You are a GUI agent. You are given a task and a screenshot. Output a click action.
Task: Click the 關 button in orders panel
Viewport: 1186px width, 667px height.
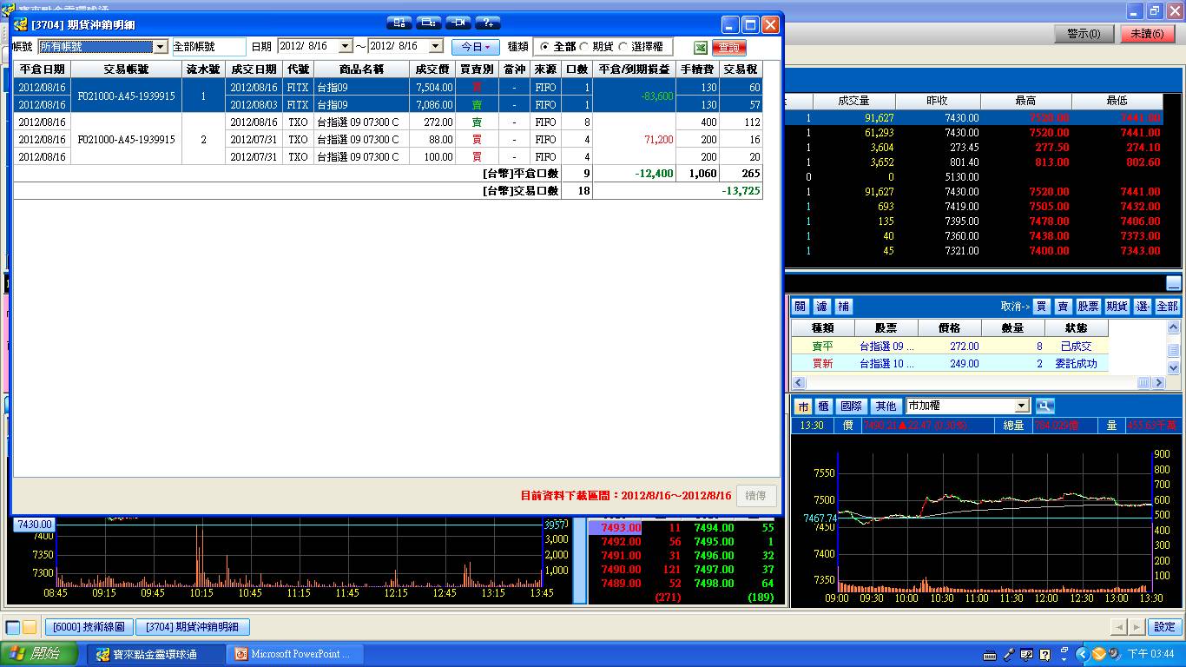(x=801, y=307)
